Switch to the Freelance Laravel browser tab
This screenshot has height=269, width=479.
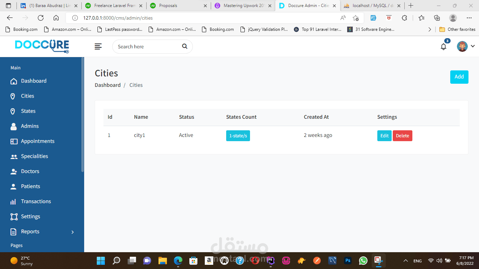click(114, 6)
